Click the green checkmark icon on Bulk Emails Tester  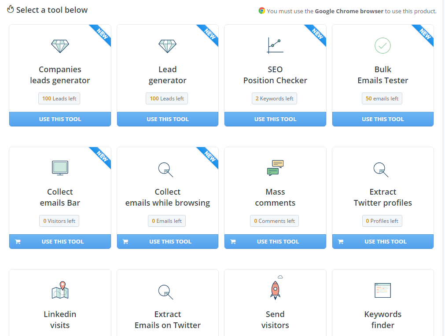[x=382, y=45]
